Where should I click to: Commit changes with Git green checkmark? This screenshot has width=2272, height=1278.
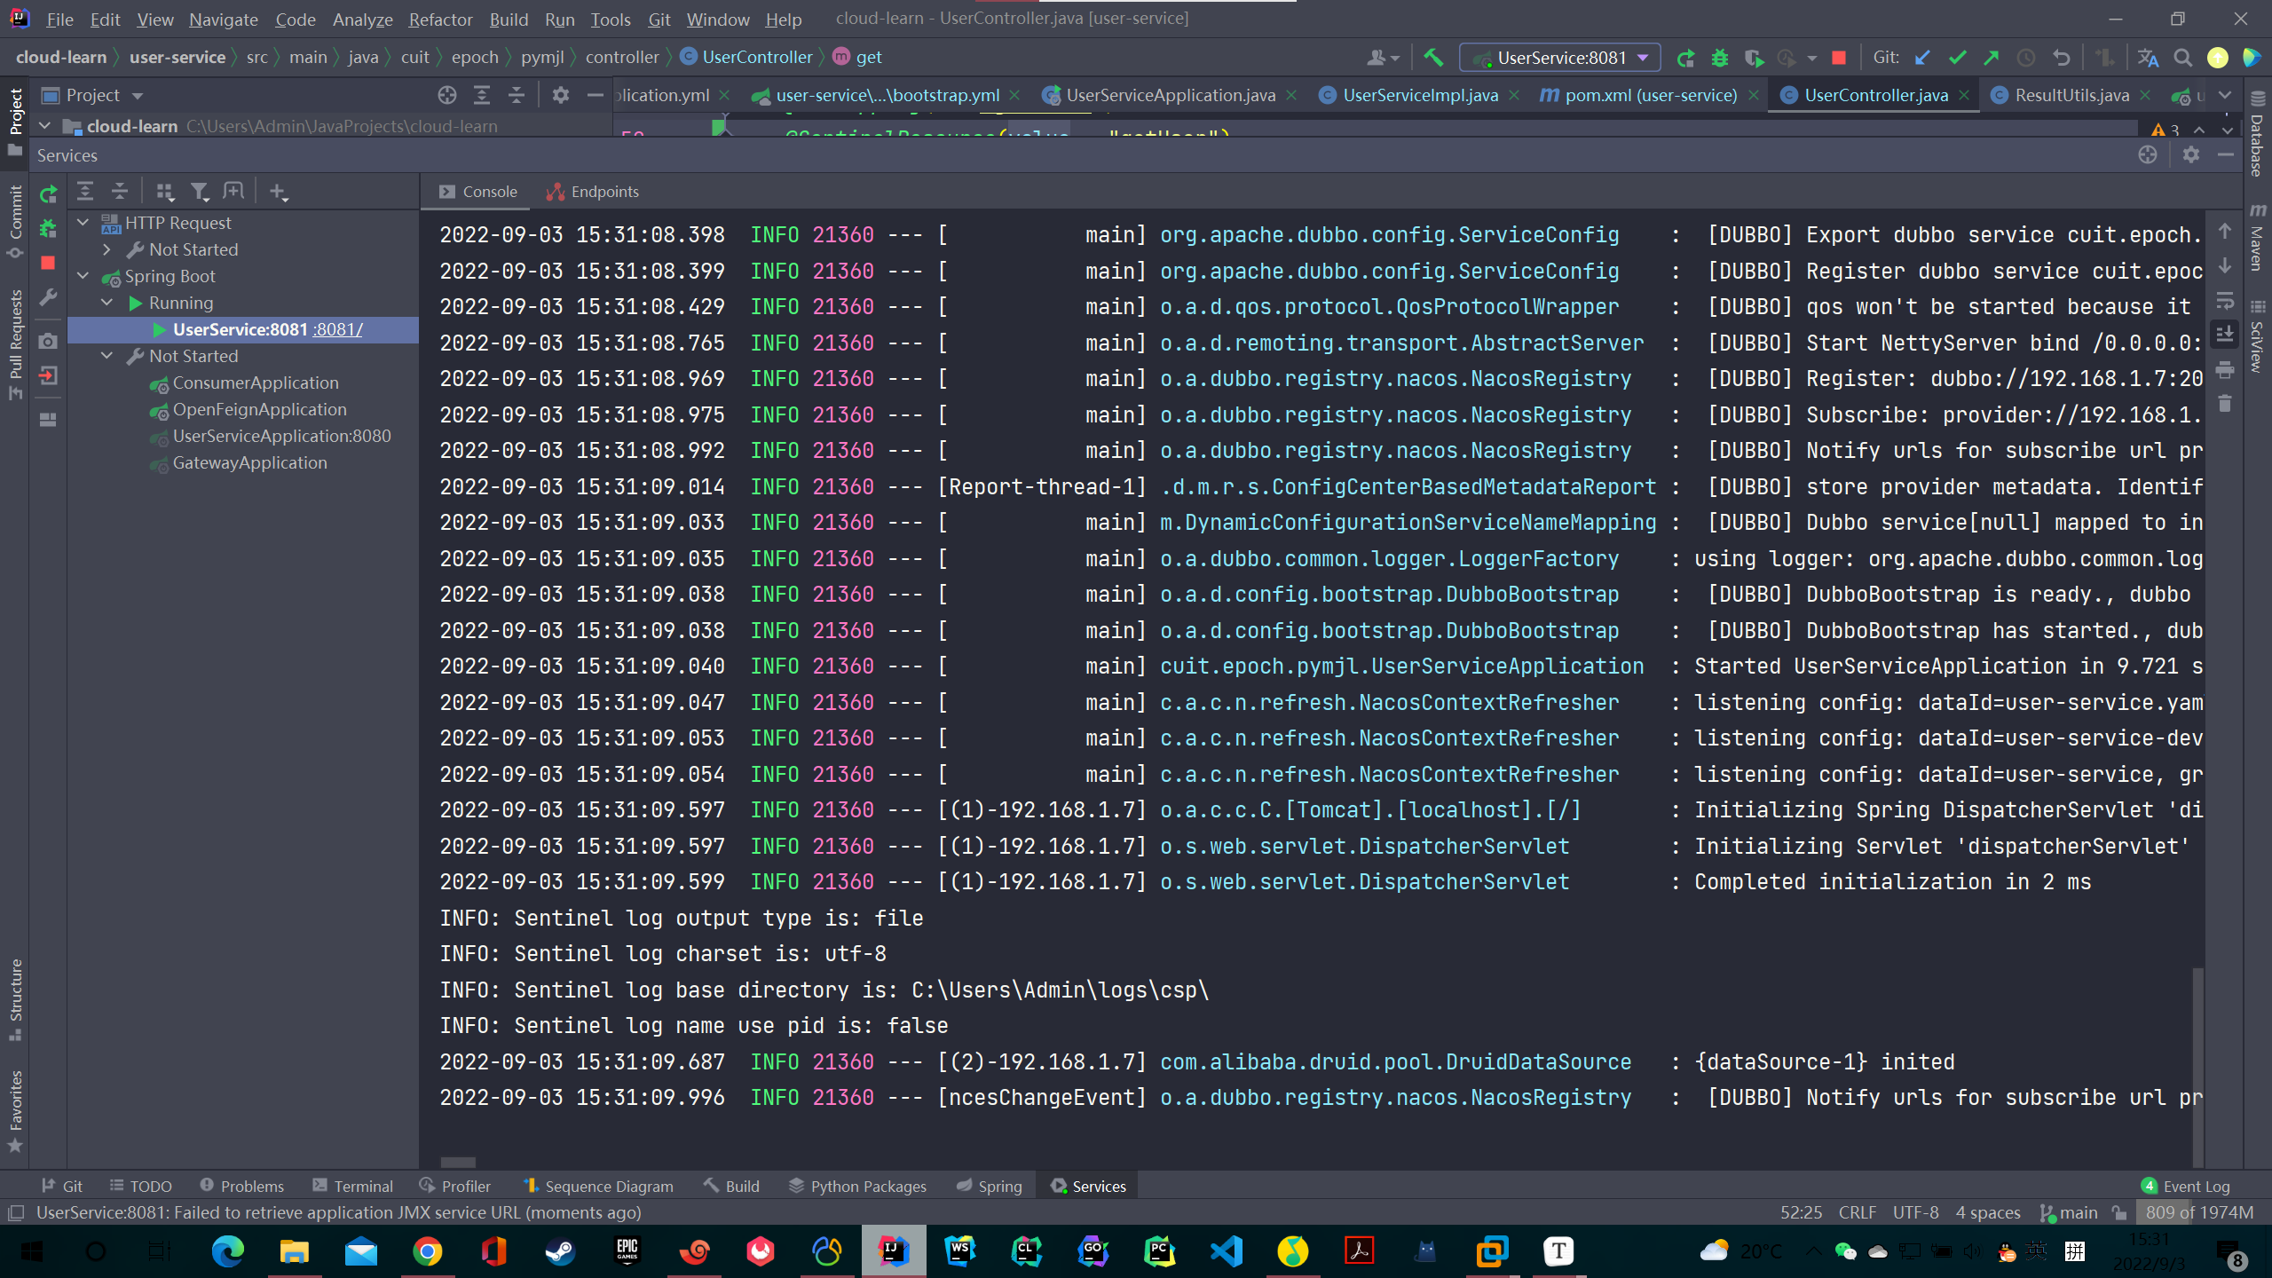1957,58
